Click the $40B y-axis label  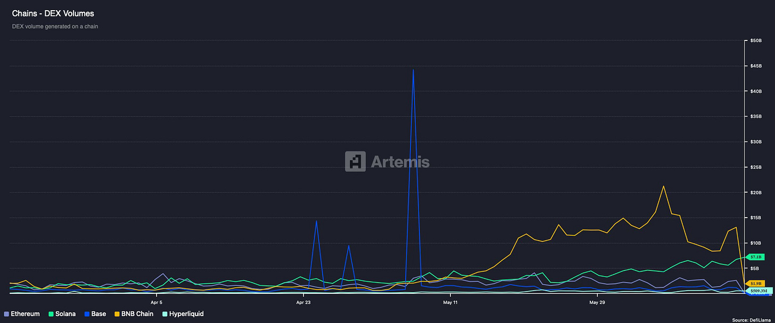pyautogui.click(x=756, y=91)
